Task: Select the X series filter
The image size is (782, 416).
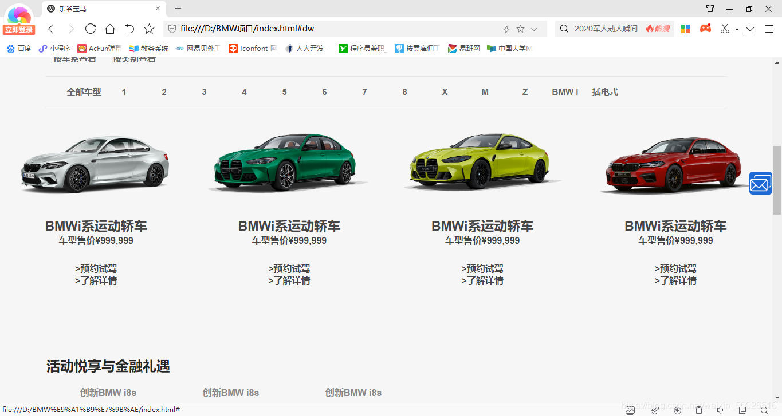Action: [445, 92]
